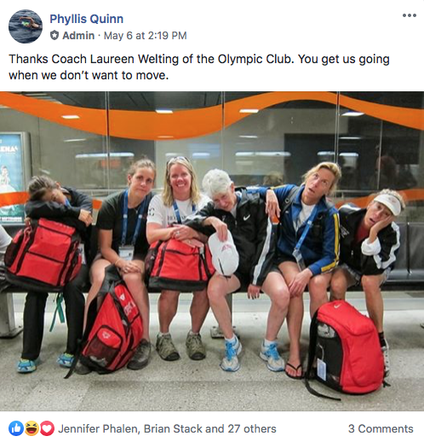Open the May 6 at 2:19 PM timestamp
This screenshot has width=424, height=442.
click(145, 36)
